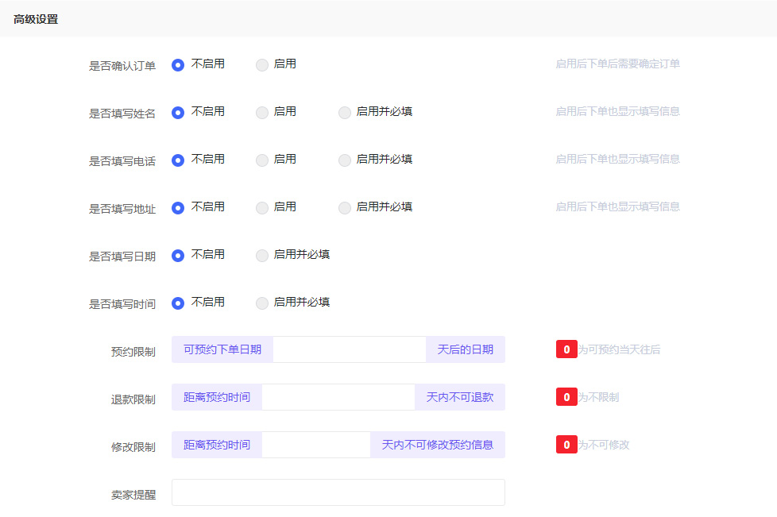Choose 启用并必填 for 是否填写电话

click(x=345, y=160)
